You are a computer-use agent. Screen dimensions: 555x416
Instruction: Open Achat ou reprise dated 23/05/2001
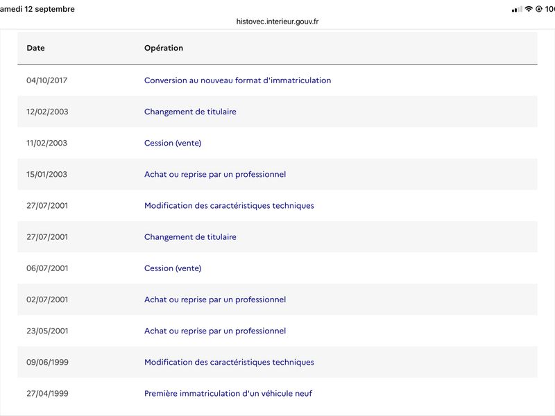pyautogui.click(x=215, y=331)
